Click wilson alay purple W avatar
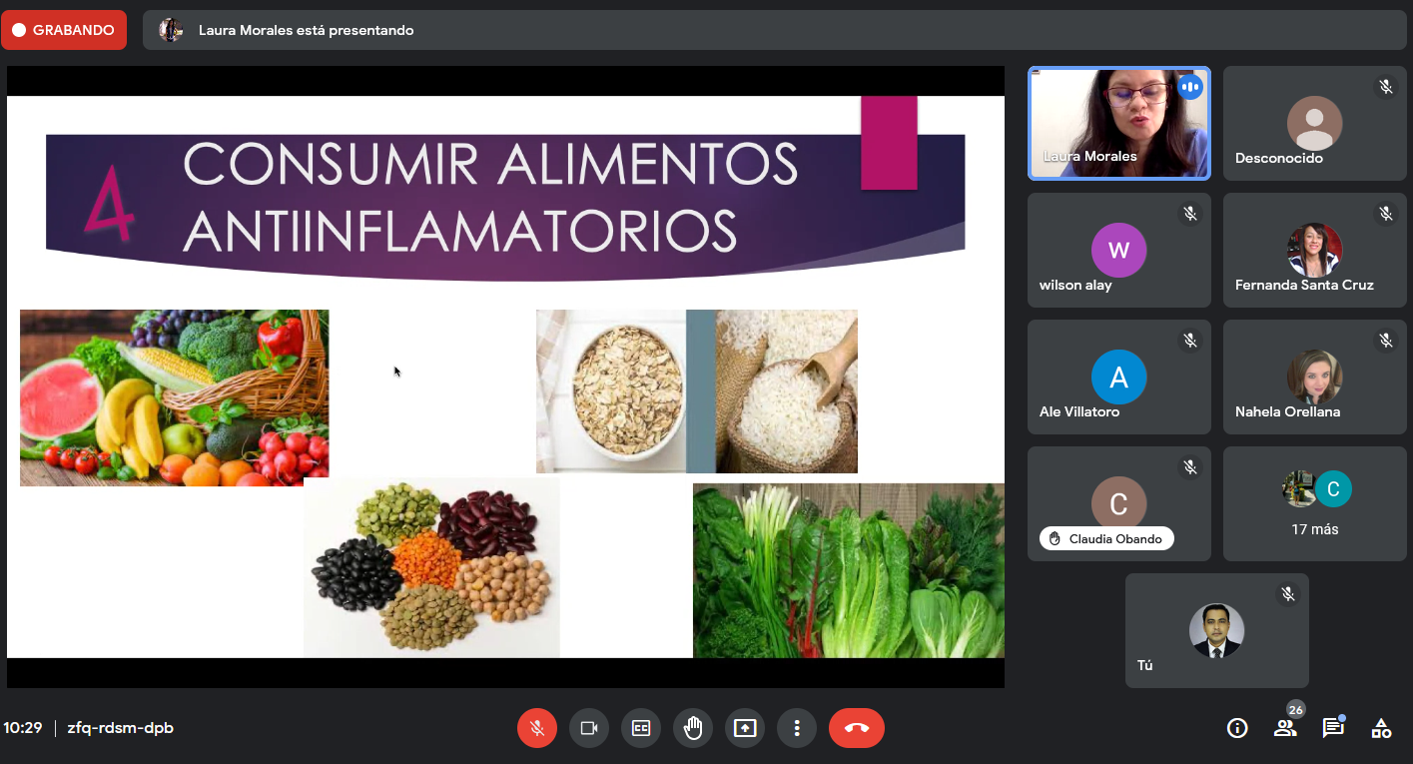The image size is (1413, 764). pyautogui.click(x=1119, y=250)
